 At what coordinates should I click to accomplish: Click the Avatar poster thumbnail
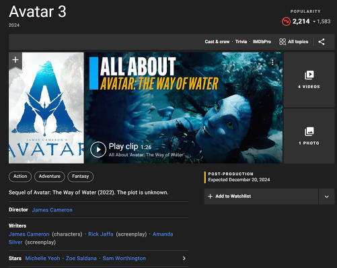pos(46,108)
